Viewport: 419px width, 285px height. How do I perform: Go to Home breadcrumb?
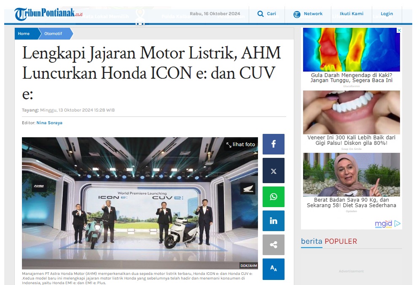tap(24, 34)
